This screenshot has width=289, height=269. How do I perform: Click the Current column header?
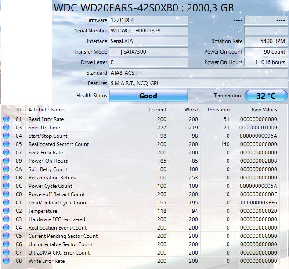click(158, 110)
